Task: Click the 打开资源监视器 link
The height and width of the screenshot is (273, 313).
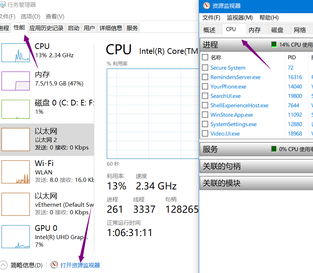Action: point(80,265)
